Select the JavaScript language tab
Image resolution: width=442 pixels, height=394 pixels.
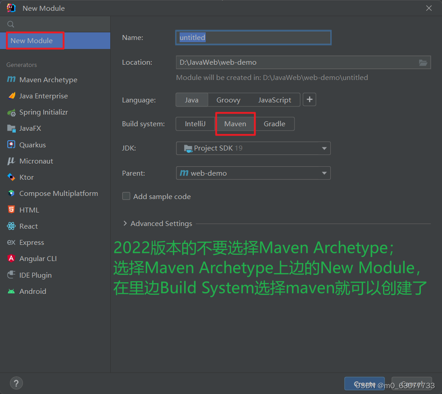(275, 100)
